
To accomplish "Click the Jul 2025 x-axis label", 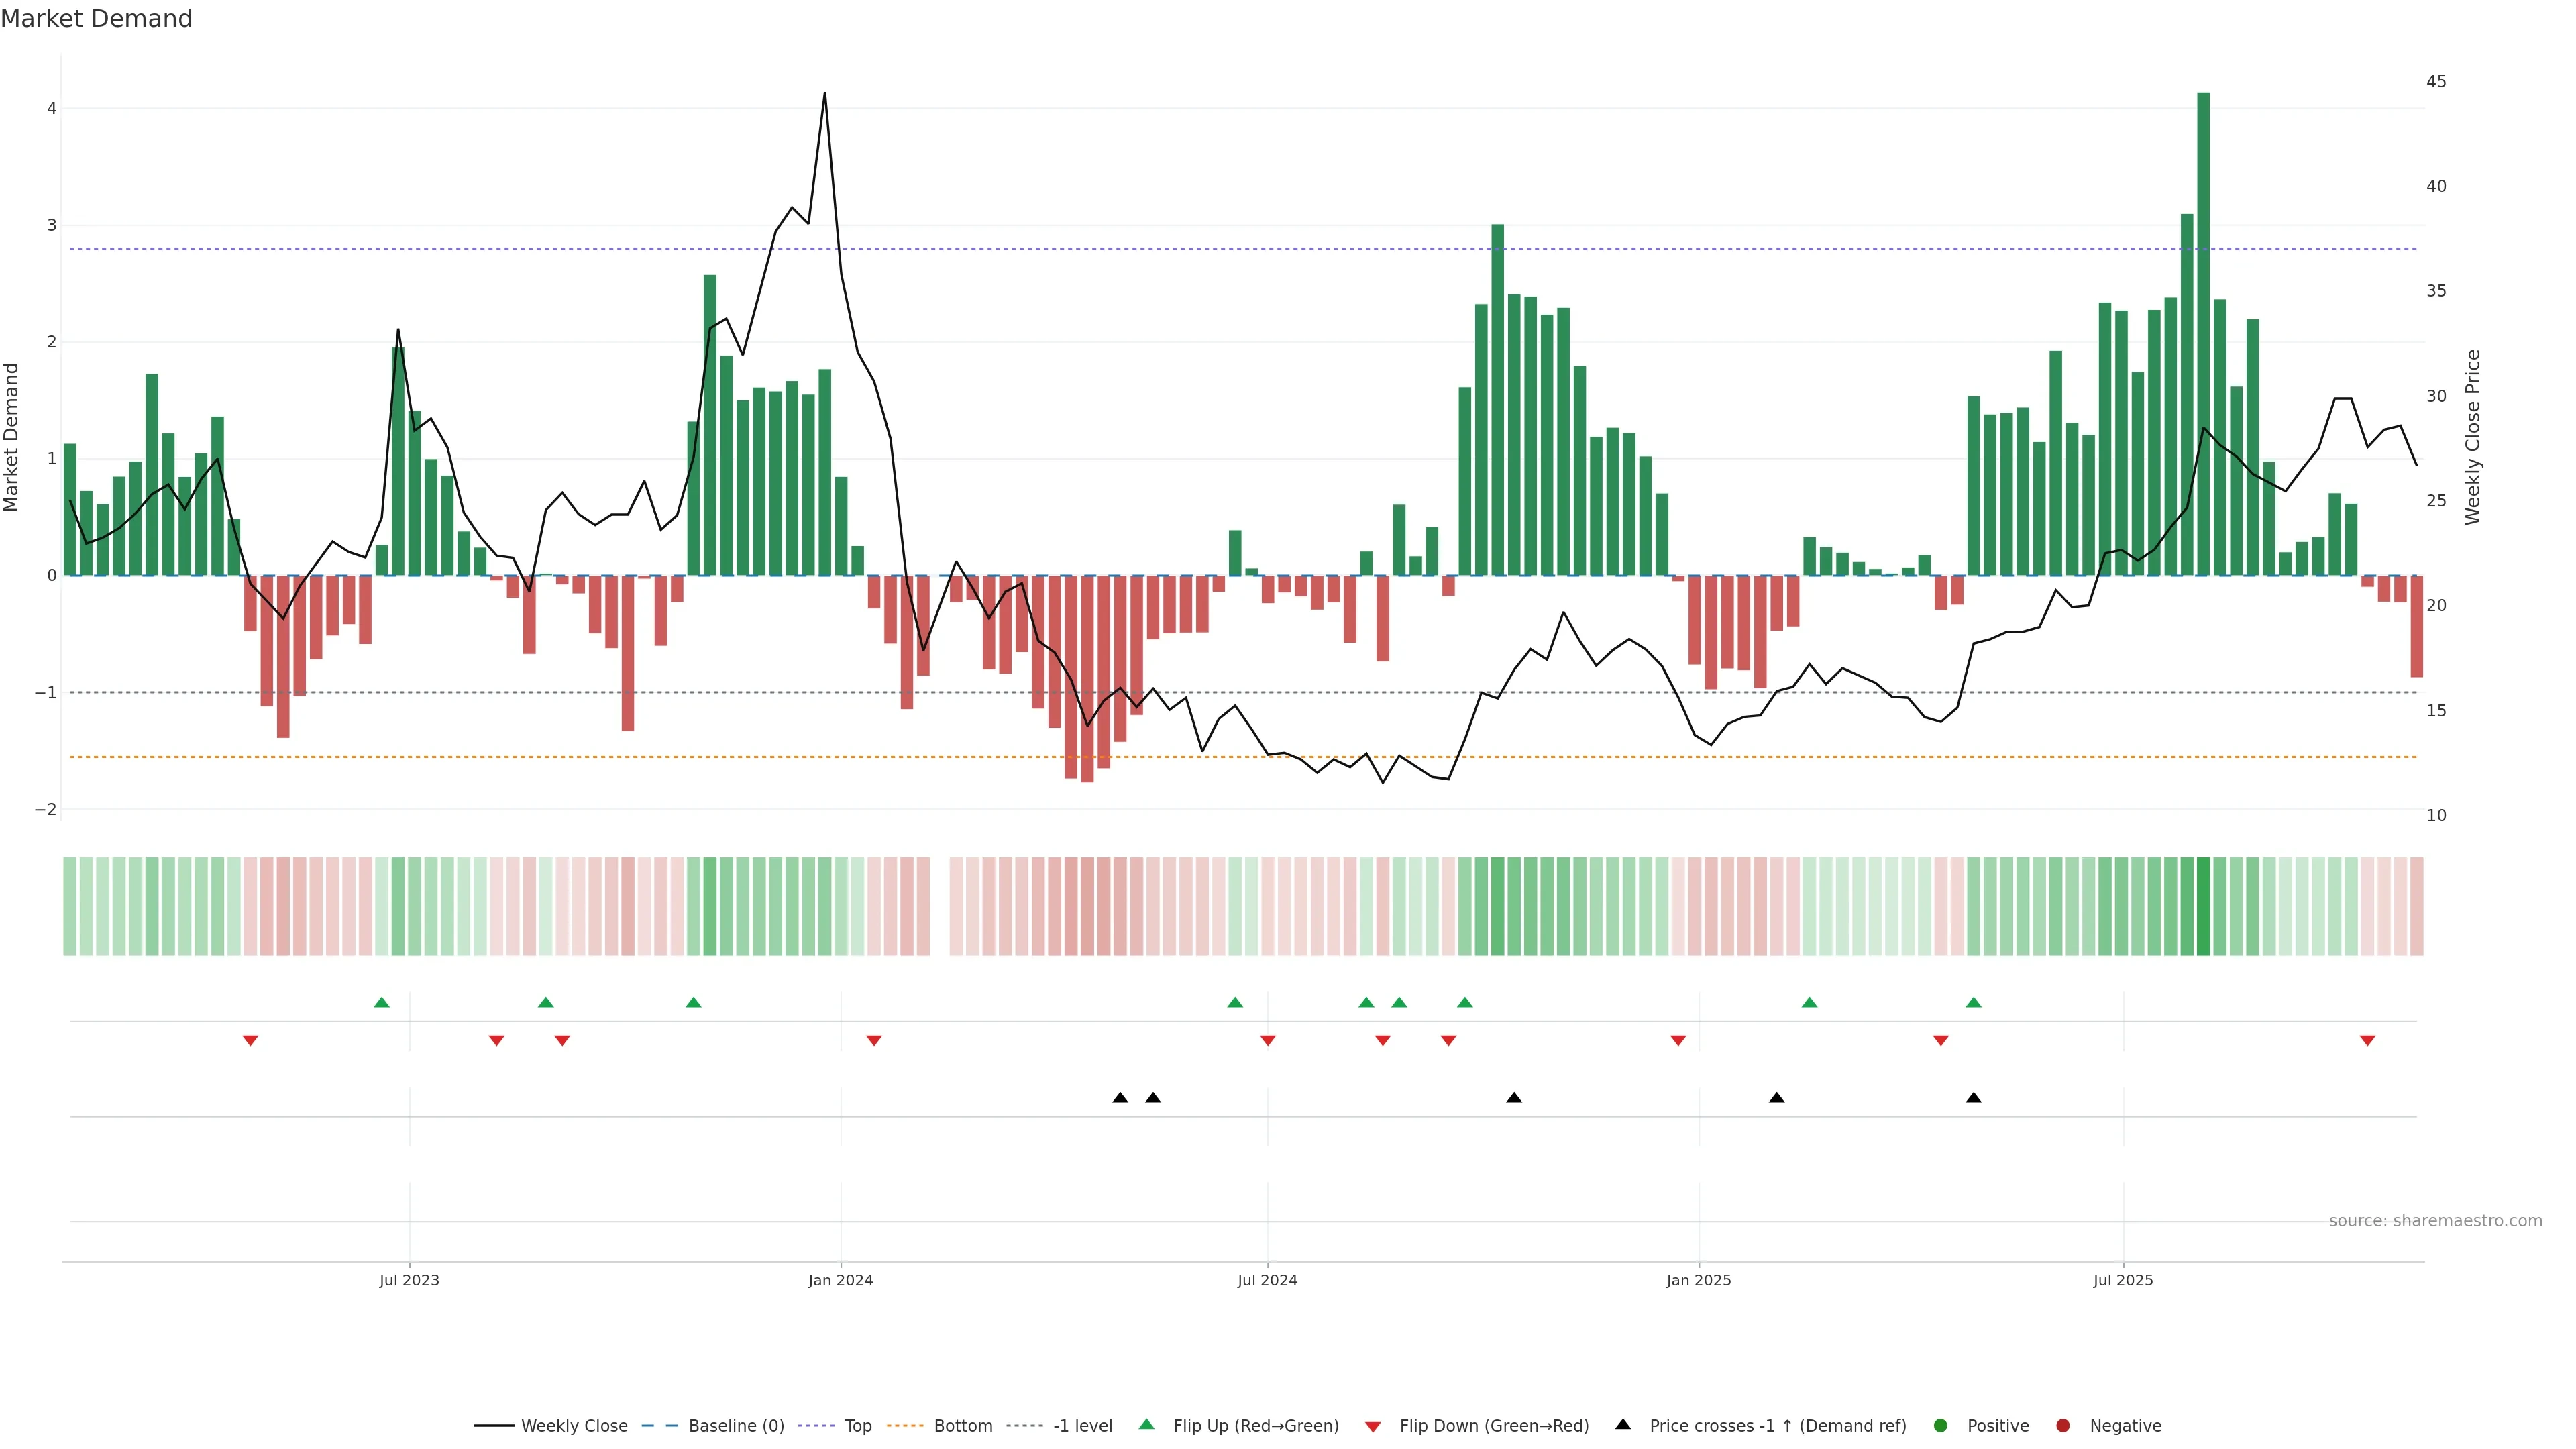I will click(x=2123, y=1280).
